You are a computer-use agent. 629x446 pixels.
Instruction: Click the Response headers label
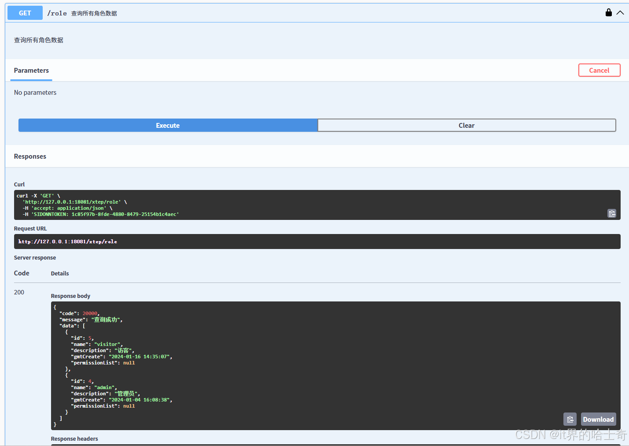[74, 439]
